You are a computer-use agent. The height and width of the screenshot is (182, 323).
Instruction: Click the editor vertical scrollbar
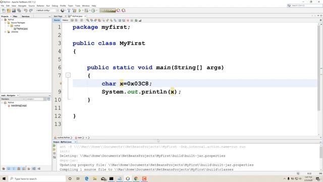pos(319,68)
